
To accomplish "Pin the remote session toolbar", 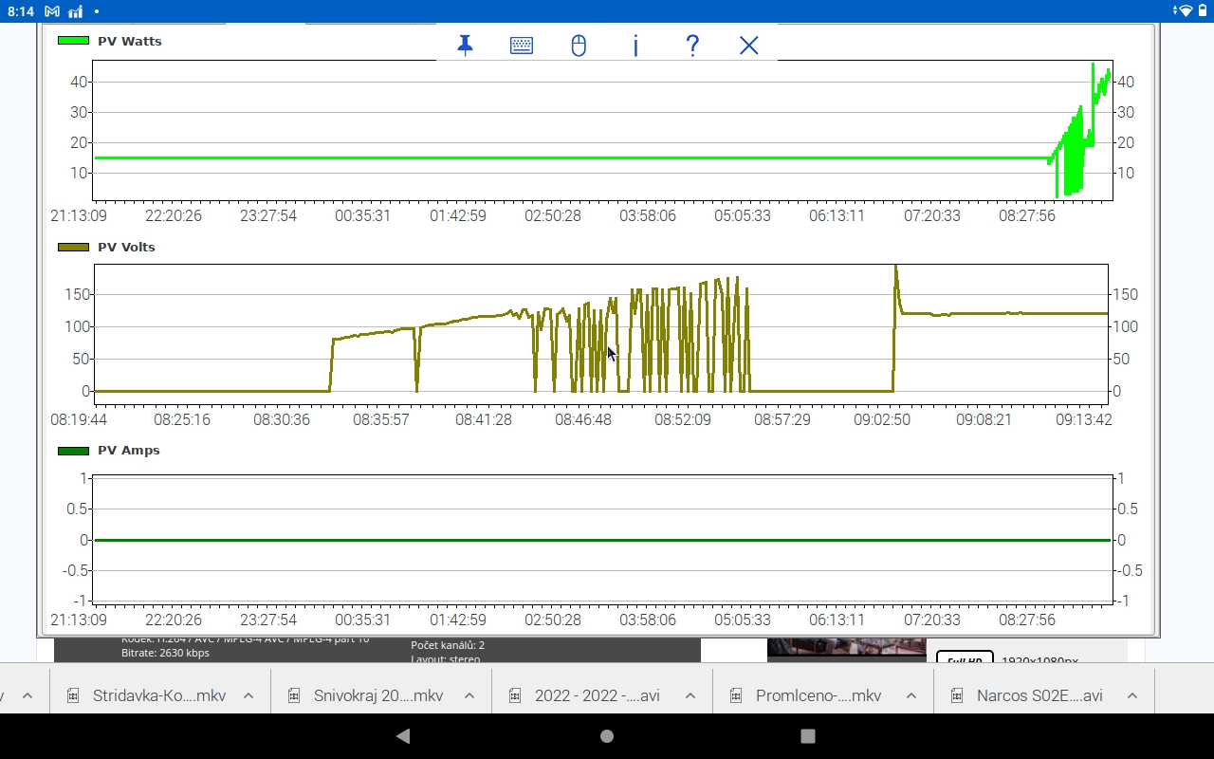I will click(465, 46).
